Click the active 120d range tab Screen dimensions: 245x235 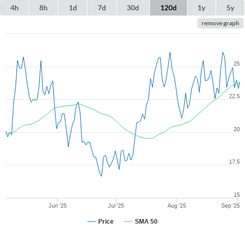coord(169,8)
